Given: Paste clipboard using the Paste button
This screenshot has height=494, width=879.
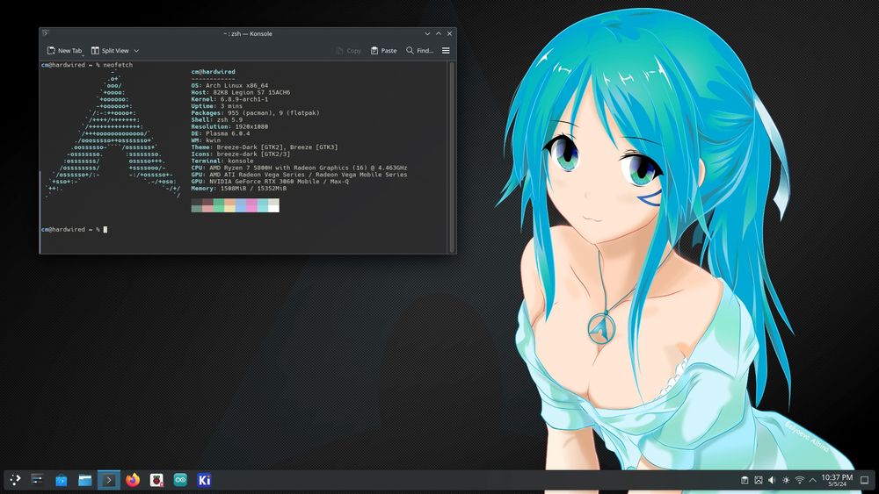Looking at the screenshot, I should 383,50.
